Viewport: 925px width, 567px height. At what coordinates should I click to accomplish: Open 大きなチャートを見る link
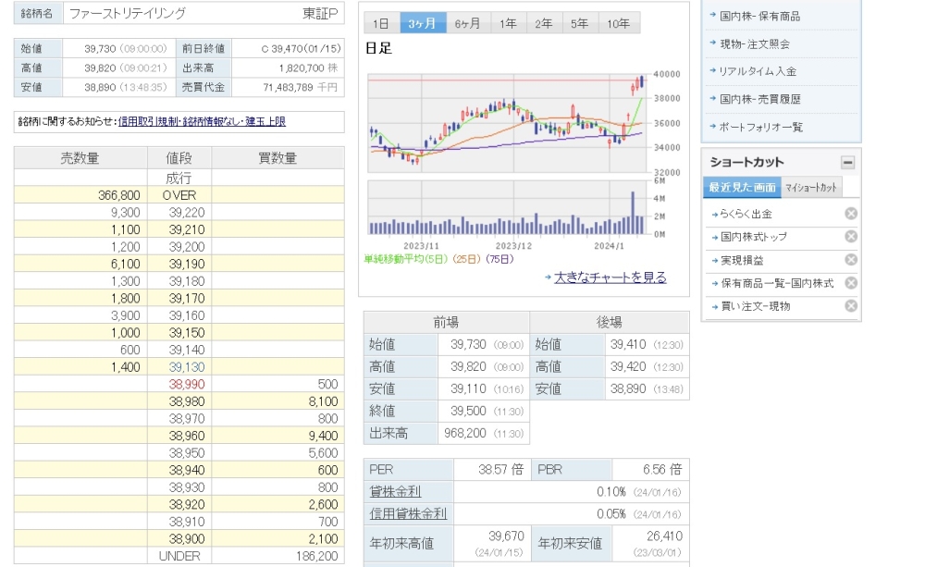(x=610, y=277)
